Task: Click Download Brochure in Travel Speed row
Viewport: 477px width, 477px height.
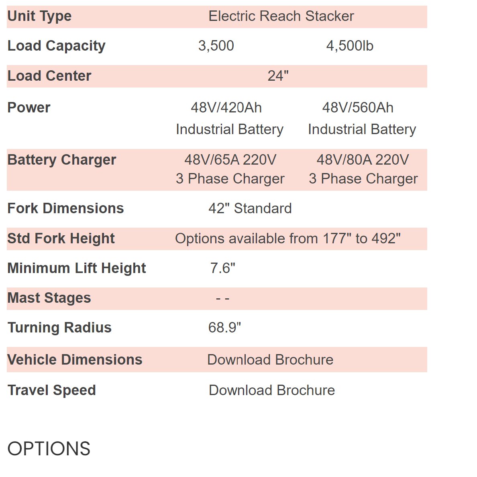Action: coord(272,390)
